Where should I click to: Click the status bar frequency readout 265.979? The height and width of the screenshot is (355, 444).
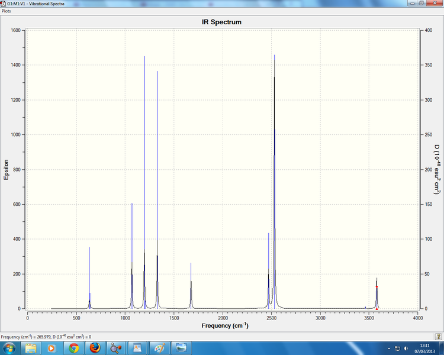pos(46,337)
